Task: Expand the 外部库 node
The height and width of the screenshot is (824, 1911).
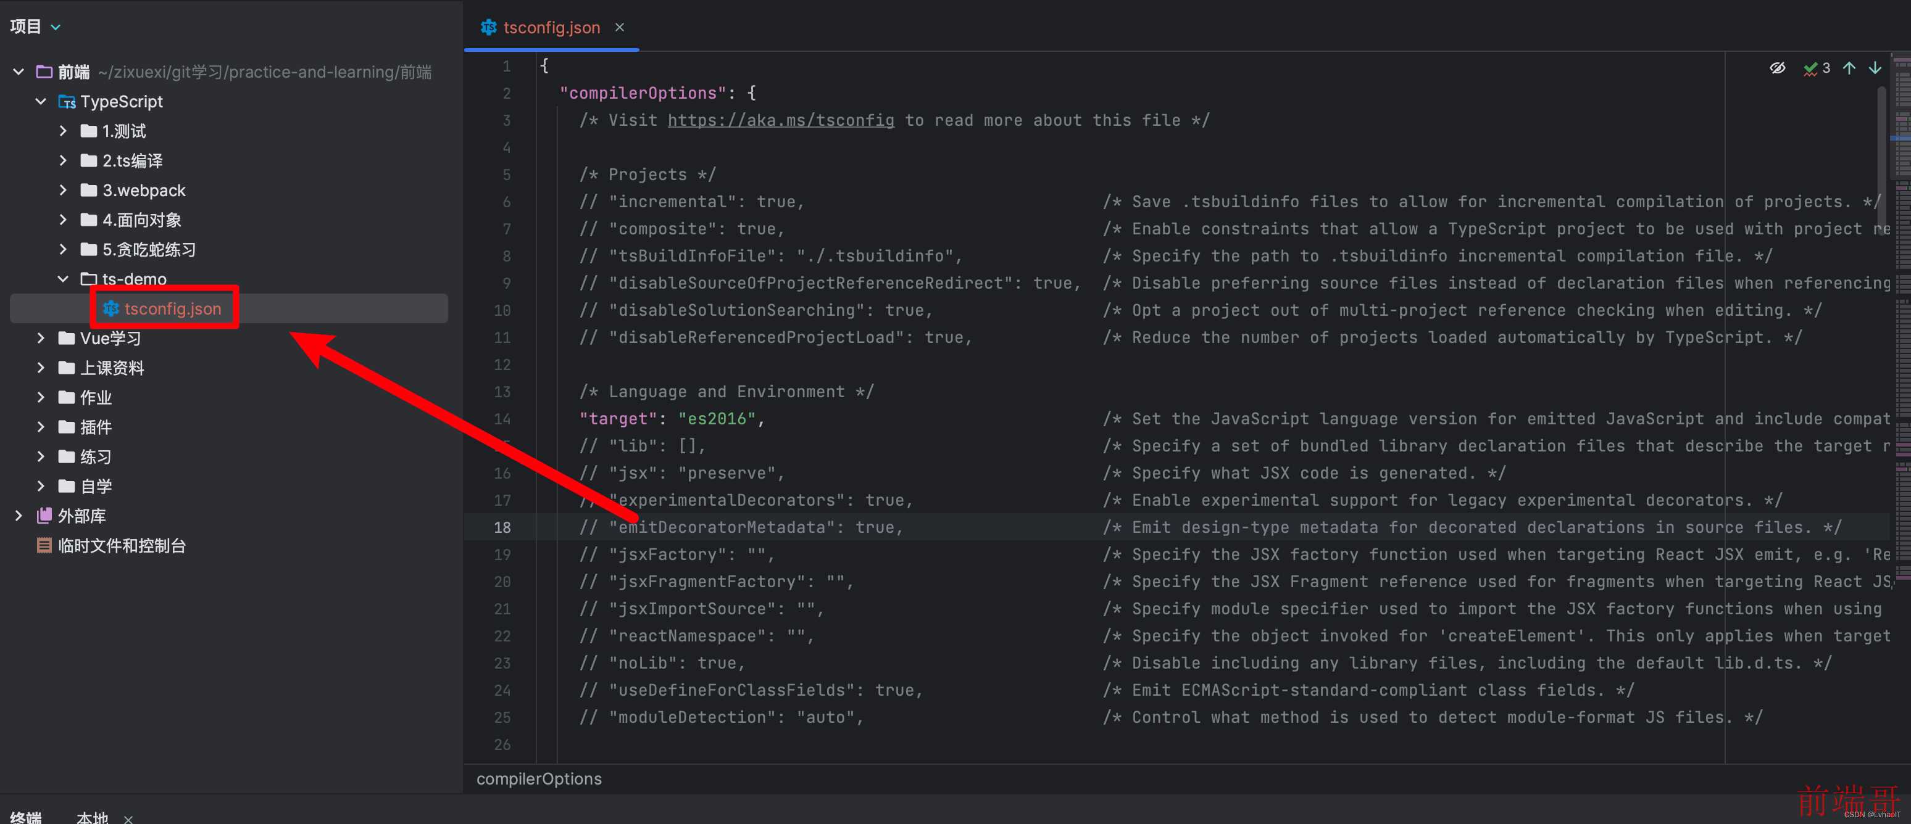Action: tap(19, 516)
